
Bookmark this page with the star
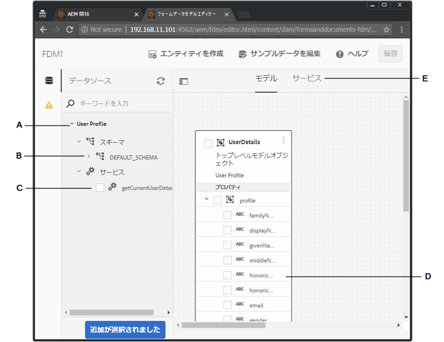(x=386, y=30)
